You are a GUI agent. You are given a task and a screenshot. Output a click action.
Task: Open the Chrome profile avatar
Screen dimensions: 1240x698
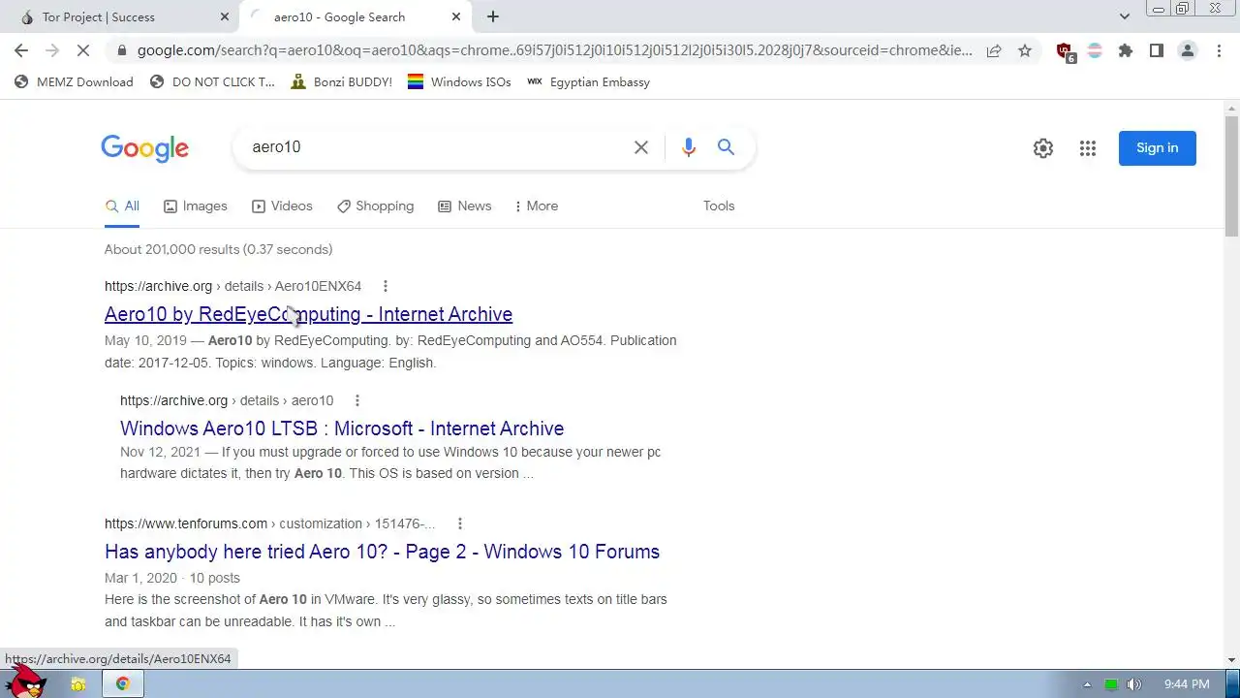pyautogui.click(x=1188, y=50)
